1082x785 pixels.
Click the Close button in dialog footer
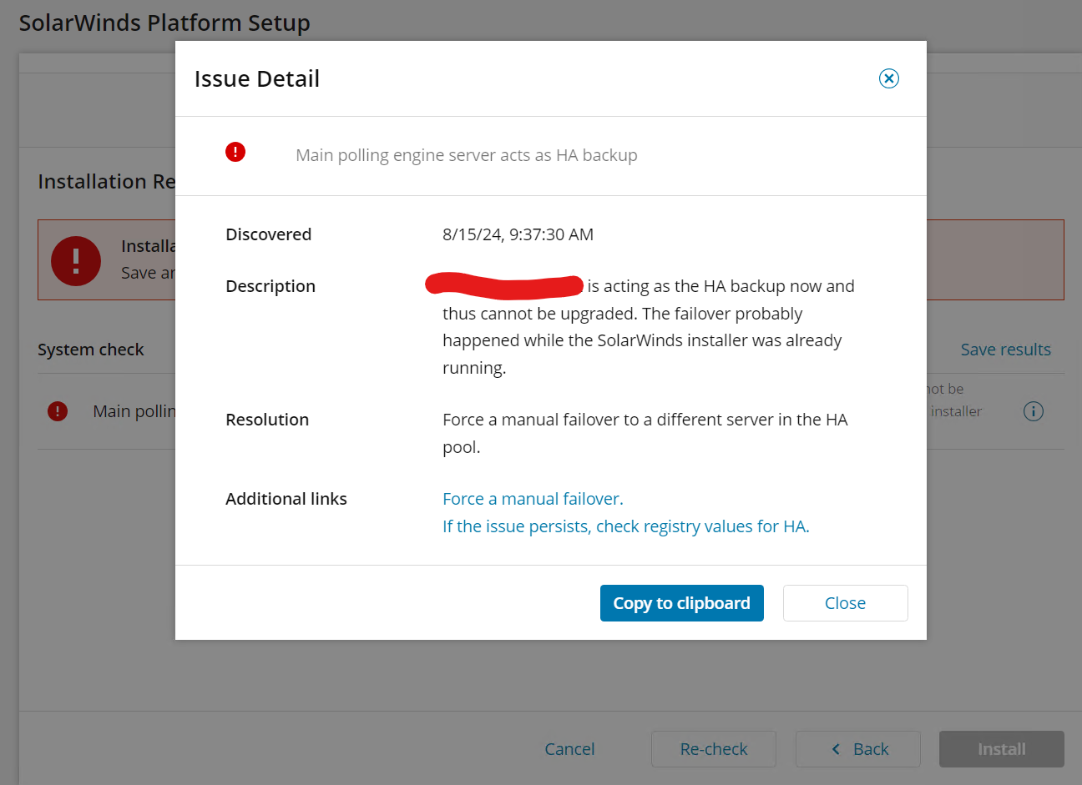(846, 603)
